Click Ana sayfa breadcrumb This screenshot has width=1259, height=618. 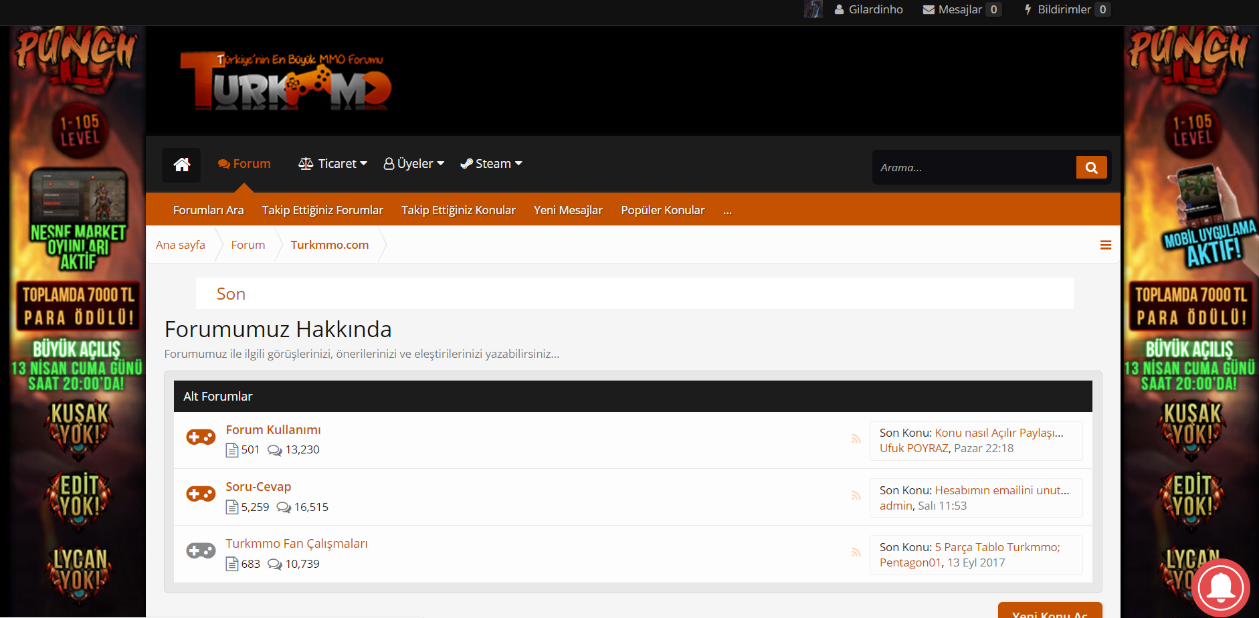point(181,245)
